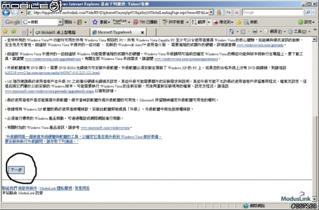Switch to Mobile01 桌上型電腦 tab
The height and width of the screenshot is (210, 319).
tap(61, 32)
